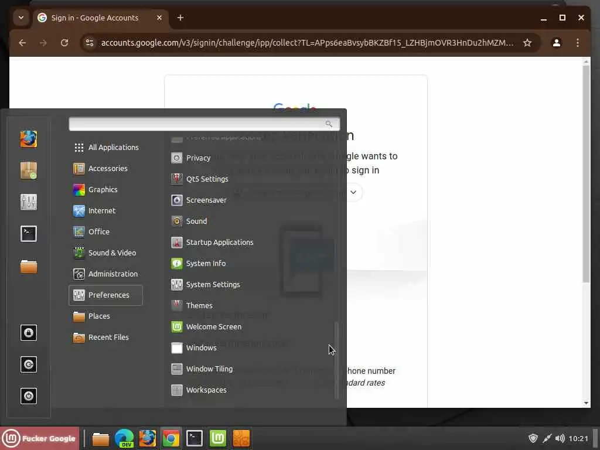Open the Chrome three-dot menu
This screenshot has width=600, height=450.
point(577,43)
